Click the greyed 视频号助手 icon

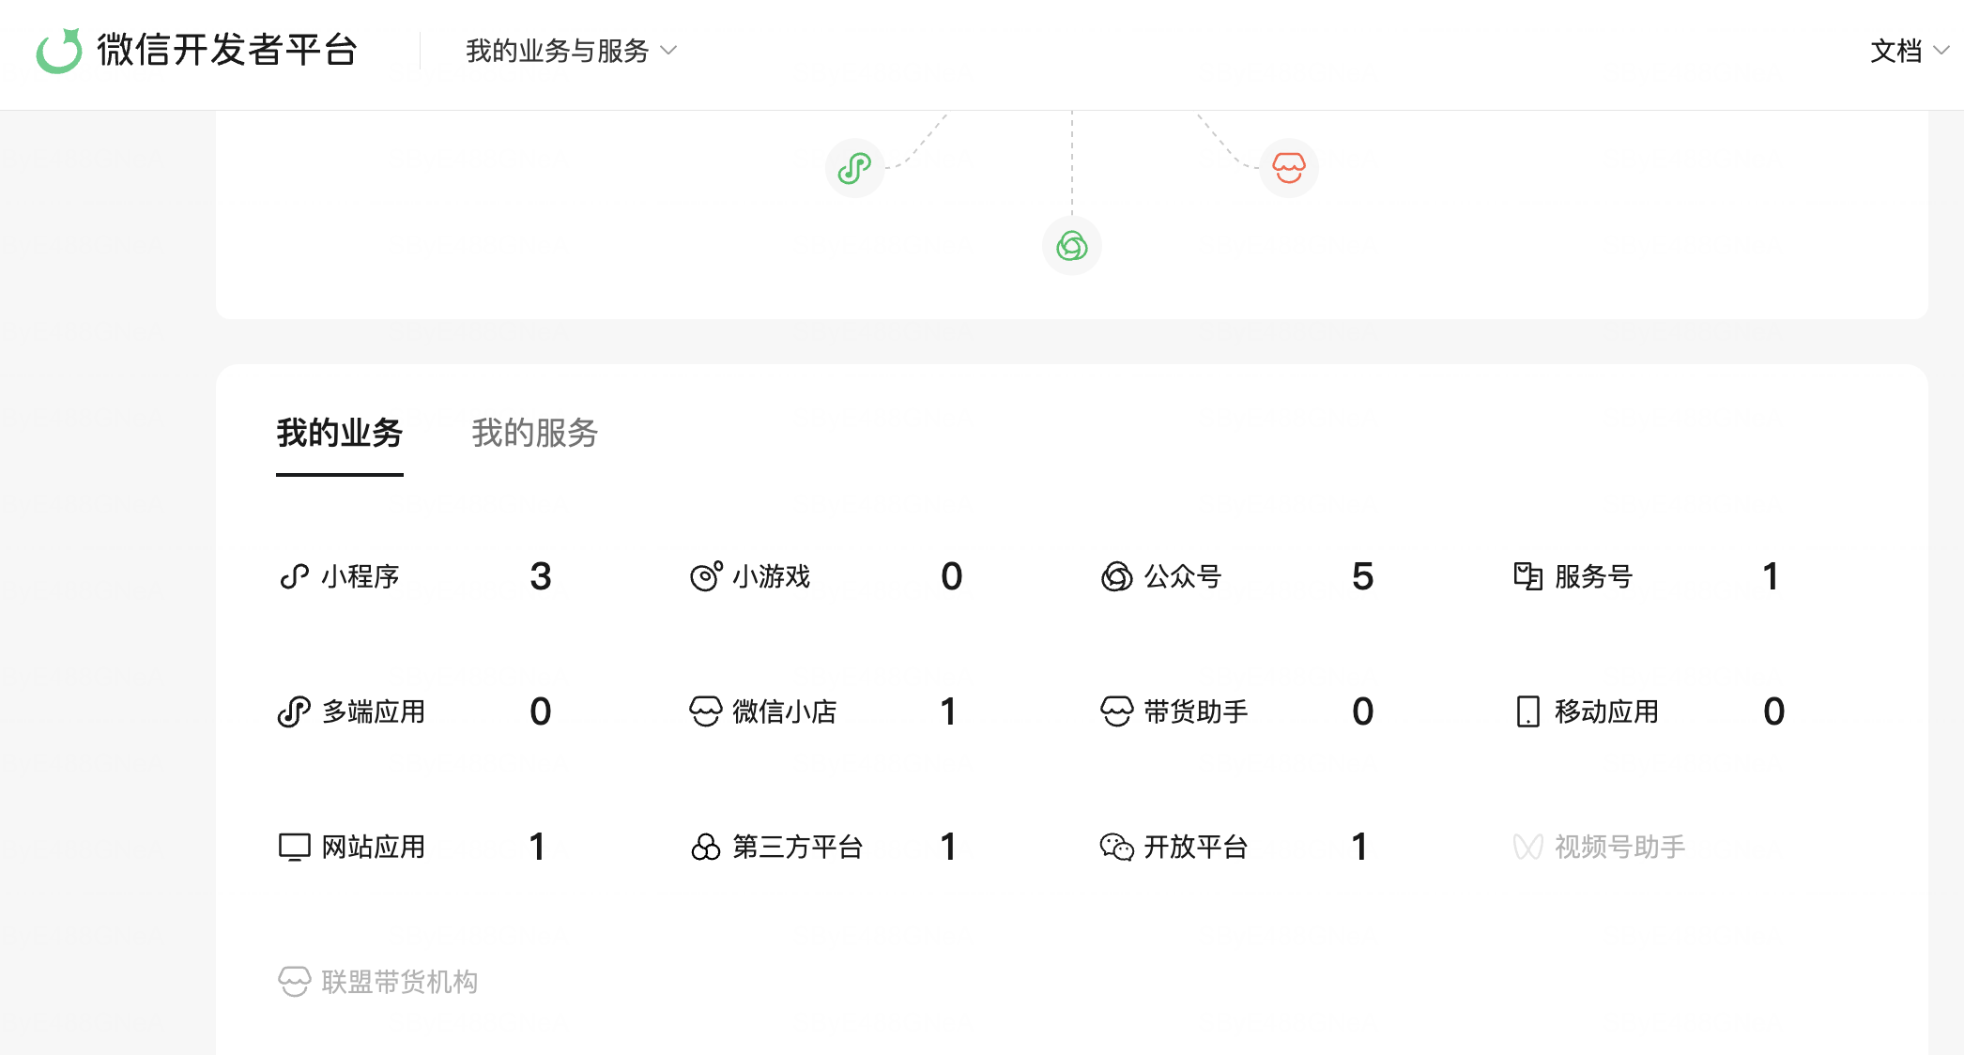point(1528,847)
